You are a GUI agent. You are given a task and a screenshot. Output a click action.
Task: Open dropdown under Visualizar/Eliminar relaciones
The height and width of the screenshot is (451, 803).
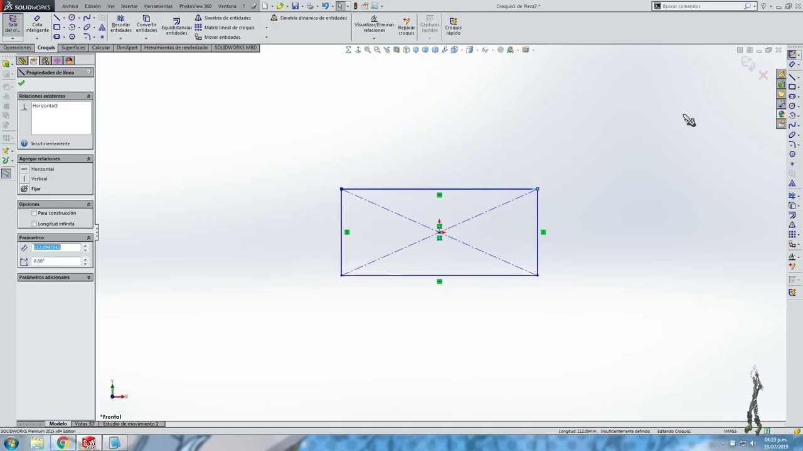(x=374, y=38)
